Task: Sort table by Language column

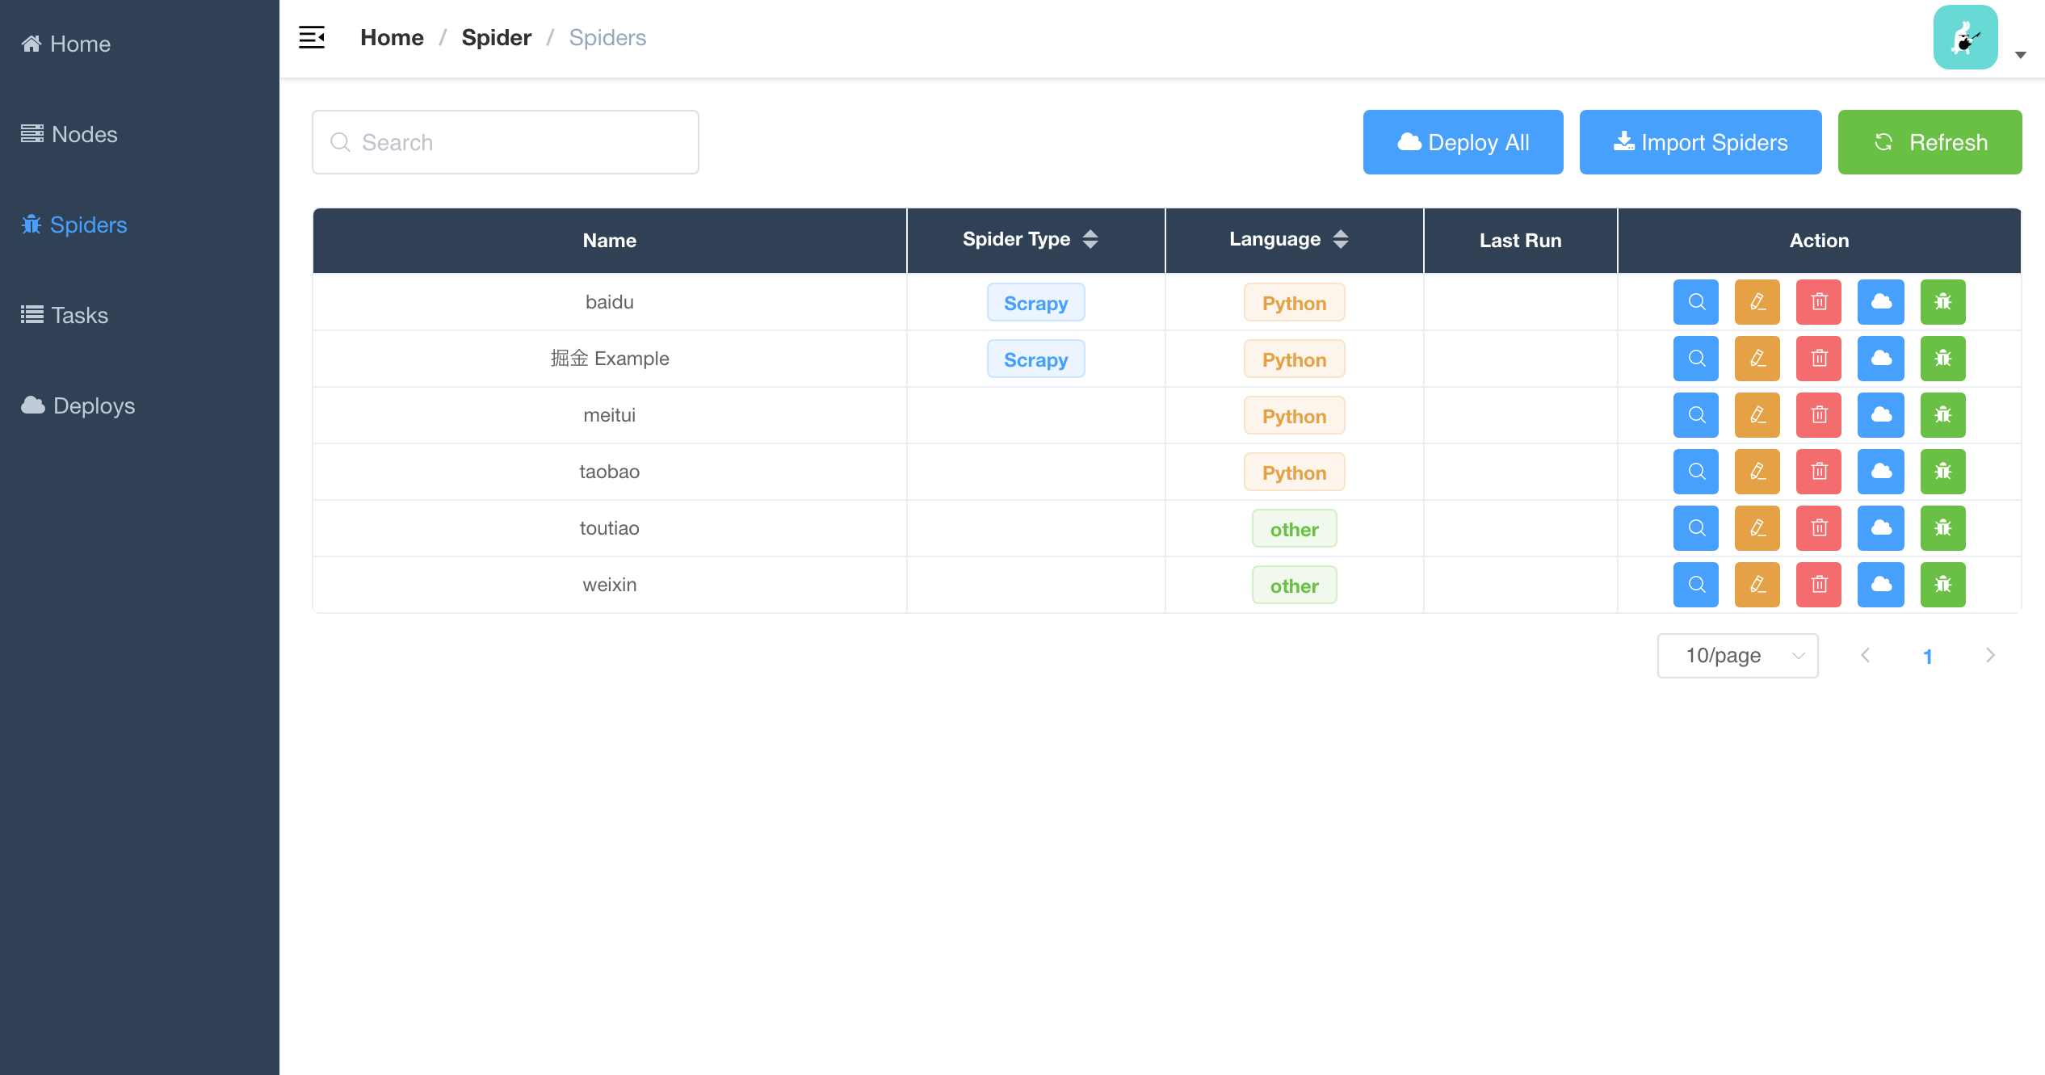Action: tap(1341, 239)
